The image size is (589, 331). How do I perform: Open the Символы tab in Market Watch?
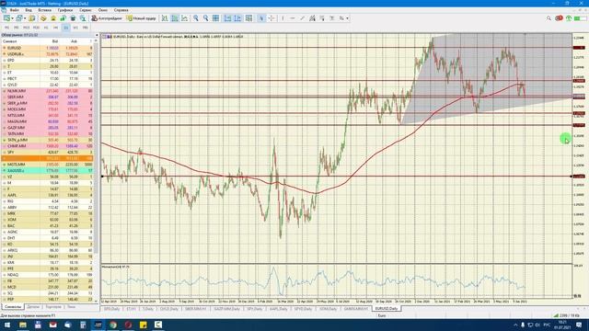tap(13, 307)
